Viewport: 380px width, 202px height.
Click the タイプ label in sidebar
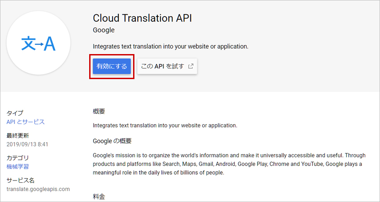pos(15,113)
